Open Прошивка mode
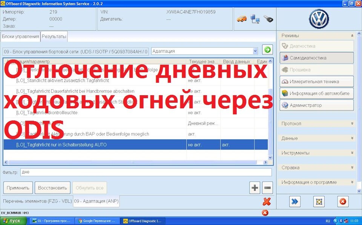The image size is (362, 225). [x=316, y=70]
